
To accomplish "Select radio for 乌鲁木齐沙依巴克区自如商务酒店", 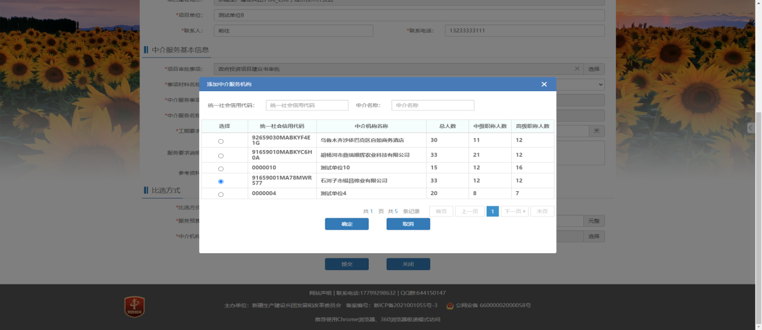I will click(x=221, y=141).
